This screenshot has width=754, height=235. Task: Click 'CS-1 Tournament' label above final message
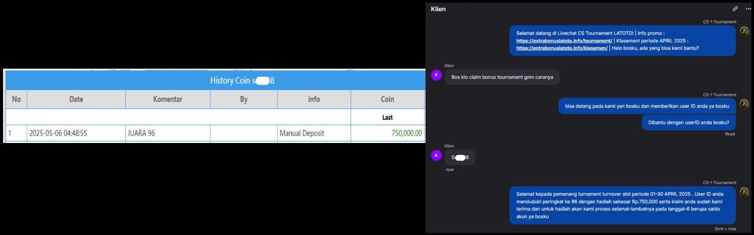coord(719,183)
